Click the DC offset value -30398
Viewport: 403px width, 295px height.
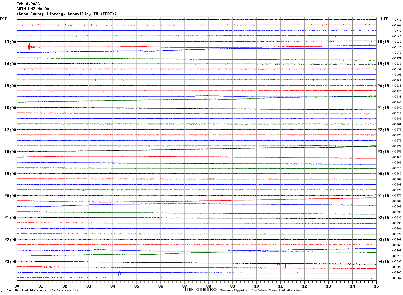397,262
